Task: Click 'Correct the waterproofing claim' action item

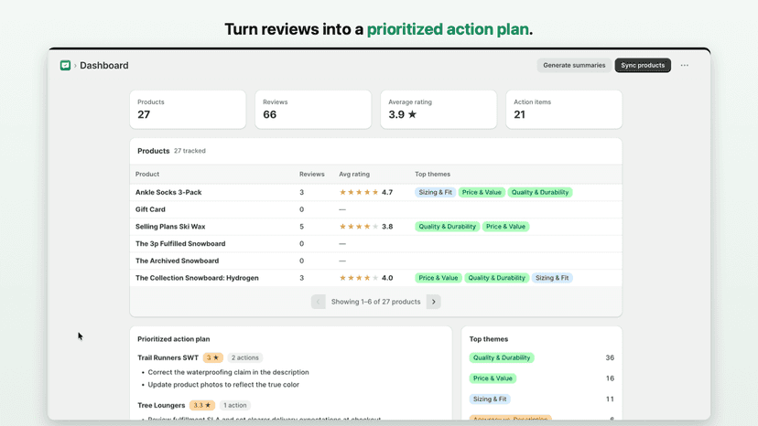Action: tap(228, 372)
